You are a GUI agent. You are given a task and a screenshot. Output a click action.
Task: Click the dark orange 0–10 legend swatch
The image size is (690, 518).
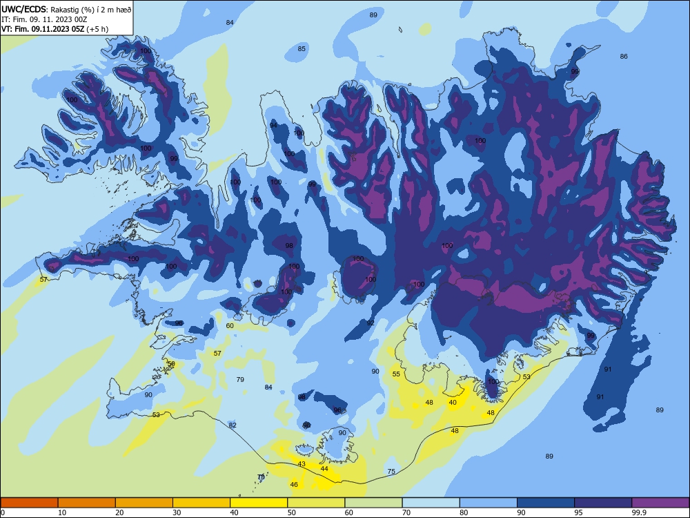(x=29, y=503)
